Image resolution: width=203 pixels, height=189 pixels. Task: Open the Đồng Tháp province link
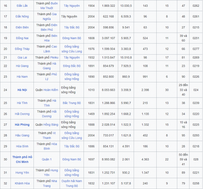(x=22, y=49)
